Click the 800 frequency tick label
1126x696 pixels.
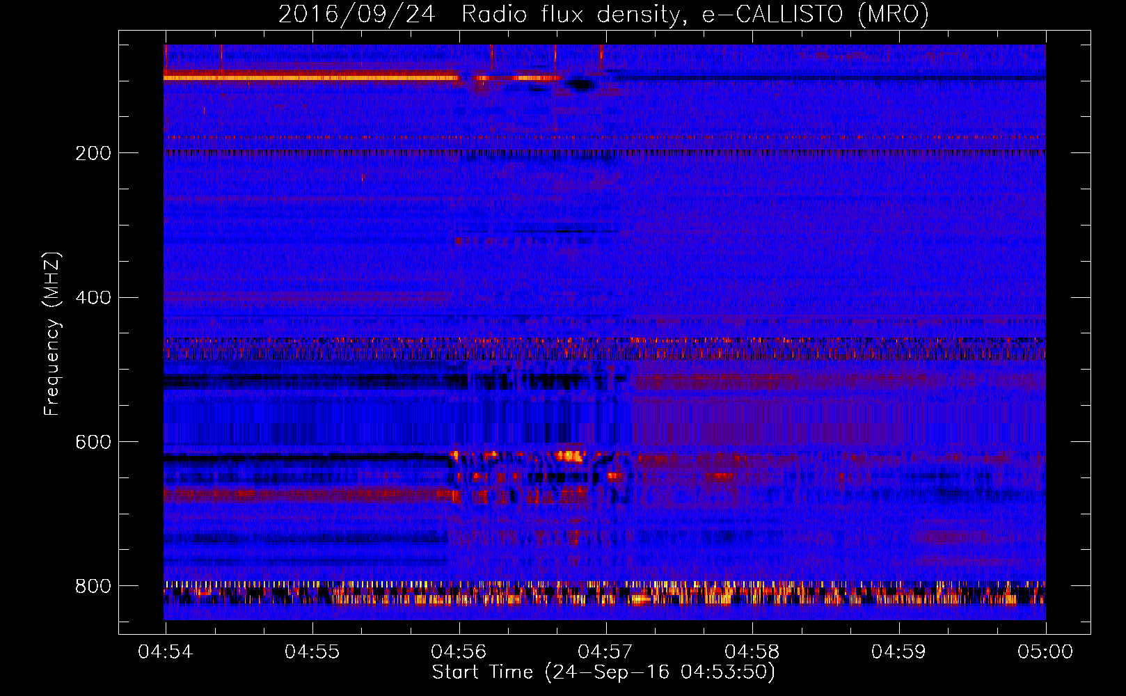pos(93,586)
